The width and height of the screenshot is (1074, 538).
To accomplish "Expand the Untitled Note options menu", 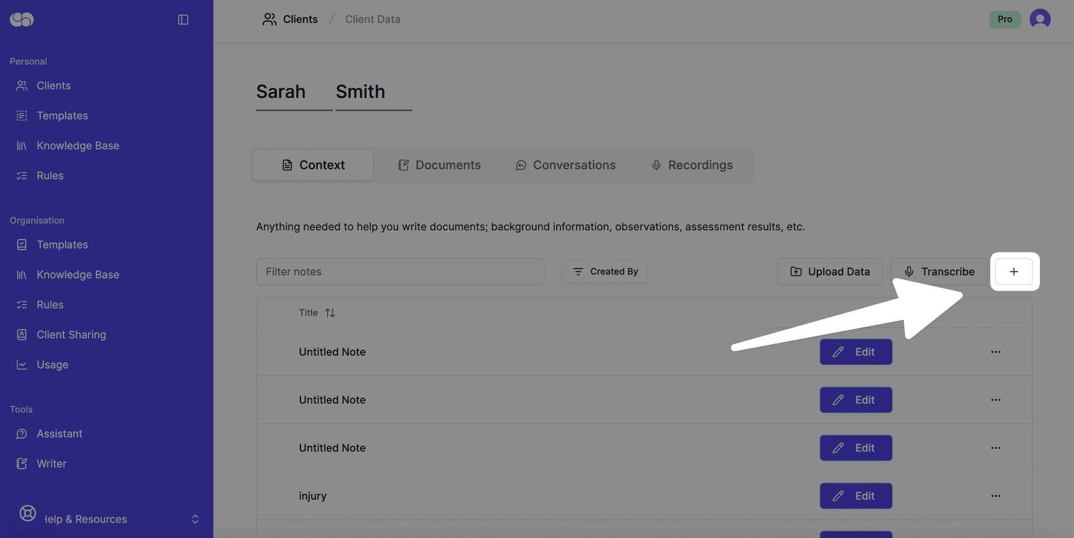I will (996, 352).
